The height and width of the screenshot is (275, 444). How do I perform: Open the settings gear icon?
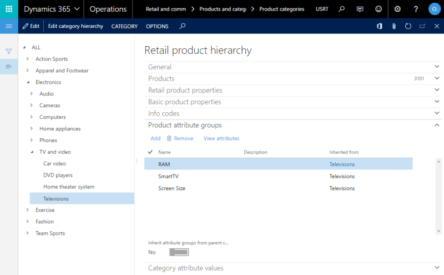coord(397,9)
